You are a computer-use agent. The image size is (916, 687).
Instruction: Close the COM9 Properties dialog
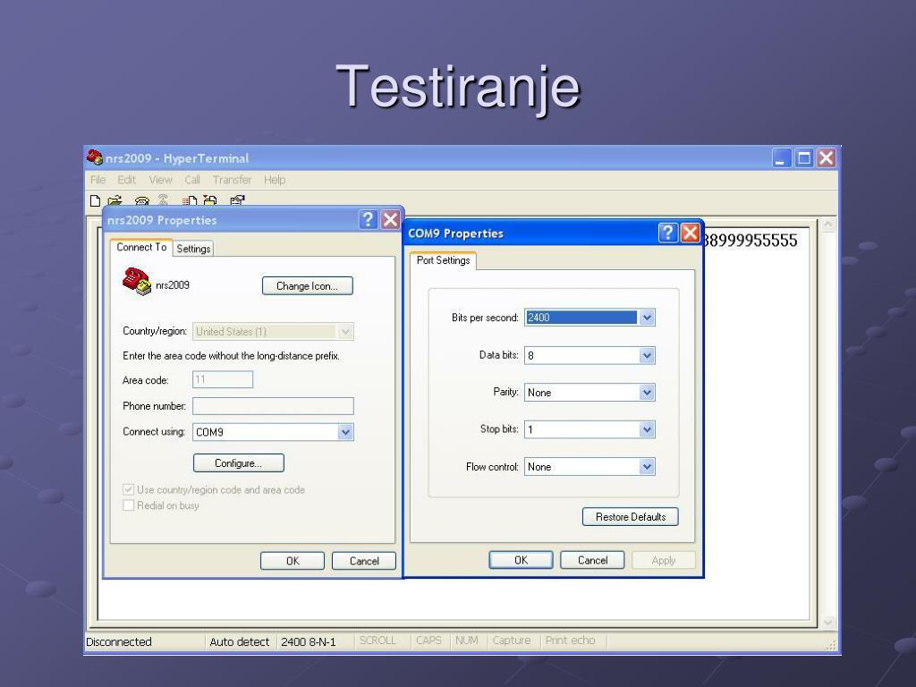point(690,233)
